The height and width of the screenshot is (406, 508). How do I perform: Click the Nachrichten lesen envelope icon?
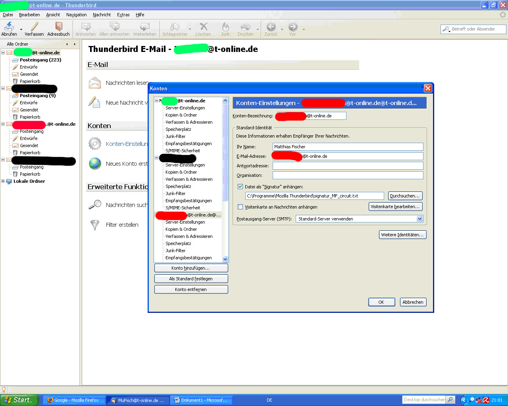click(x=95, y=82)
